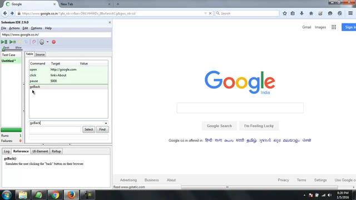
Task: Open the Command combo box dropdown arrow
Action: [x=106, y=123]
